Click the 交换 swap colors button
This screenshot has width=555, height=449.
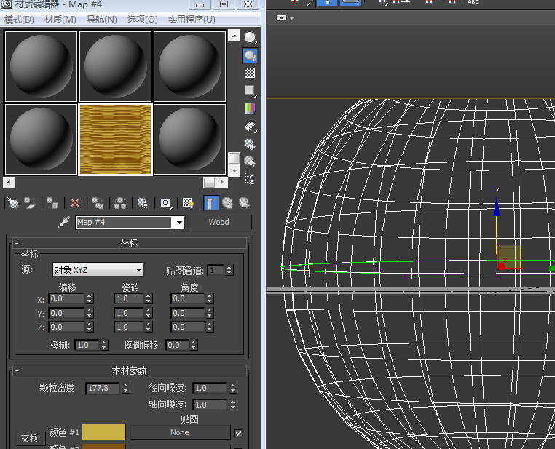click(30, 438)
